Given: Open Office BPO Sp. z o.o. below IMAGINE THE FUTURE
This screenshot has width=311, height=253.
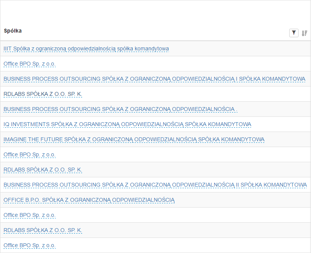Looking at the screenshot, I should 30,154.
